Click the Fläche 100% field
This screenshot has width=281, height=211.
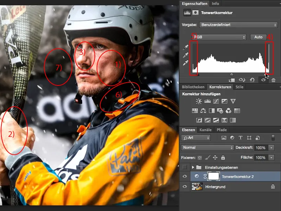pos(261,158)
